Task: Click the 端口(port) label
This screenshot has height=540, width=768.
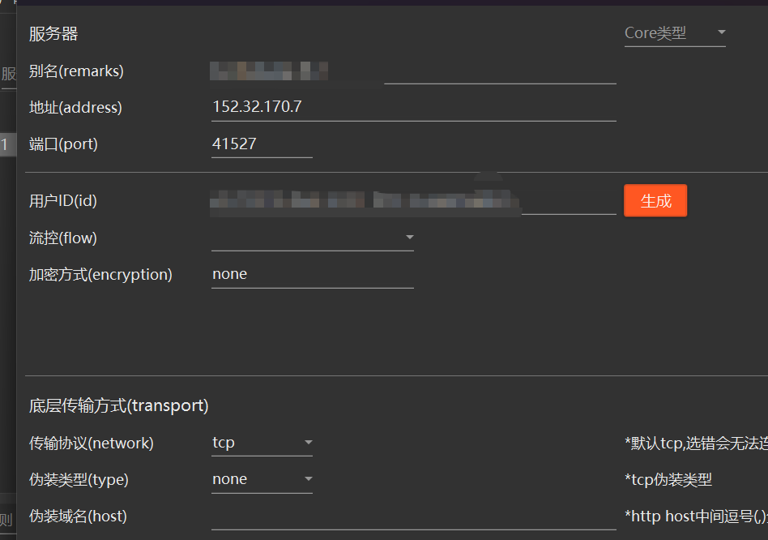Action: [x=63, y=144]
